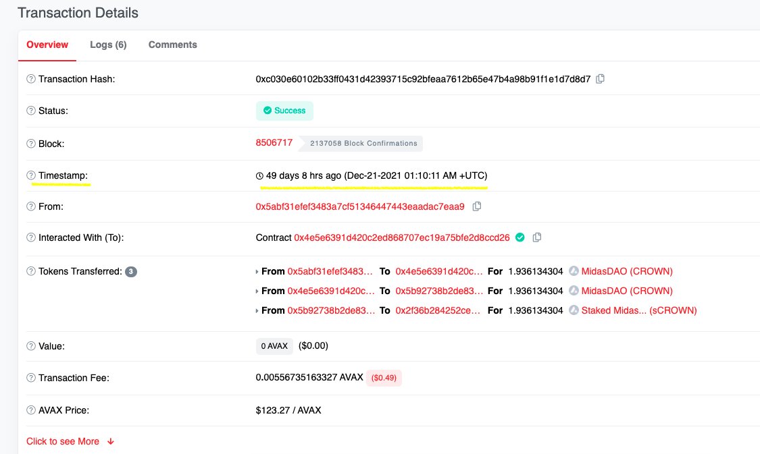This screenshot has width=760, height=454.
Task: Open the Comments tab
Action: 172,45
